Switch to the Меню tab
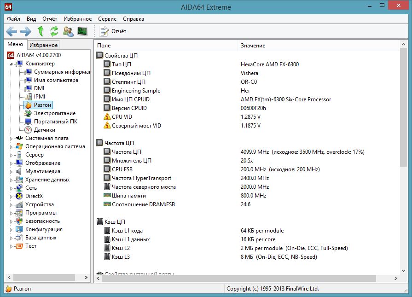 click(15, 44)
